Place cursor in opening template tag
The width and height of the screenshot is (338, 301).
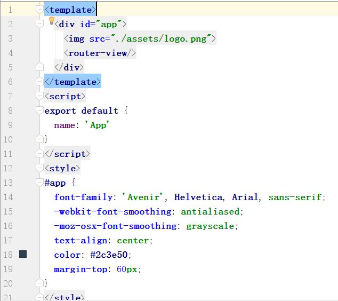(x=70, y=10)
